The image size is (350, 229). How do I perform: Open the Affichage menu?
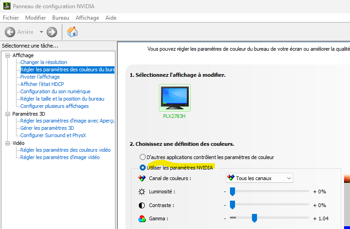(x=87, y=18)
